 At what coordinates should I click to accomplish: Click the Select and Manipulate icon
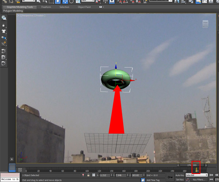coord(105,1)
